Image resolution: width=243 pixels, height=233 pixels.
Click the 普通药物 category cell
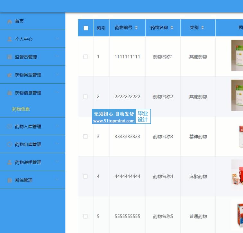198,216
